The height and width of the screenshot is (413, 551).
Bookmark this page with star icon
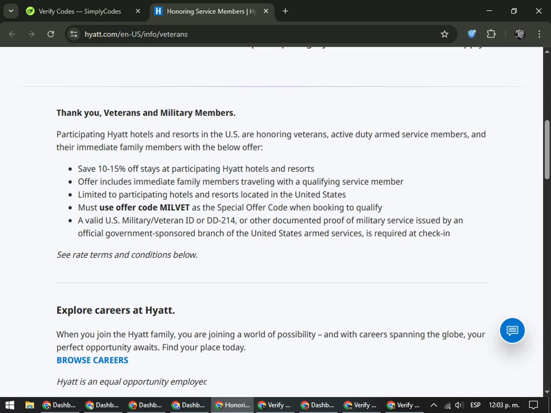[444, 34]
